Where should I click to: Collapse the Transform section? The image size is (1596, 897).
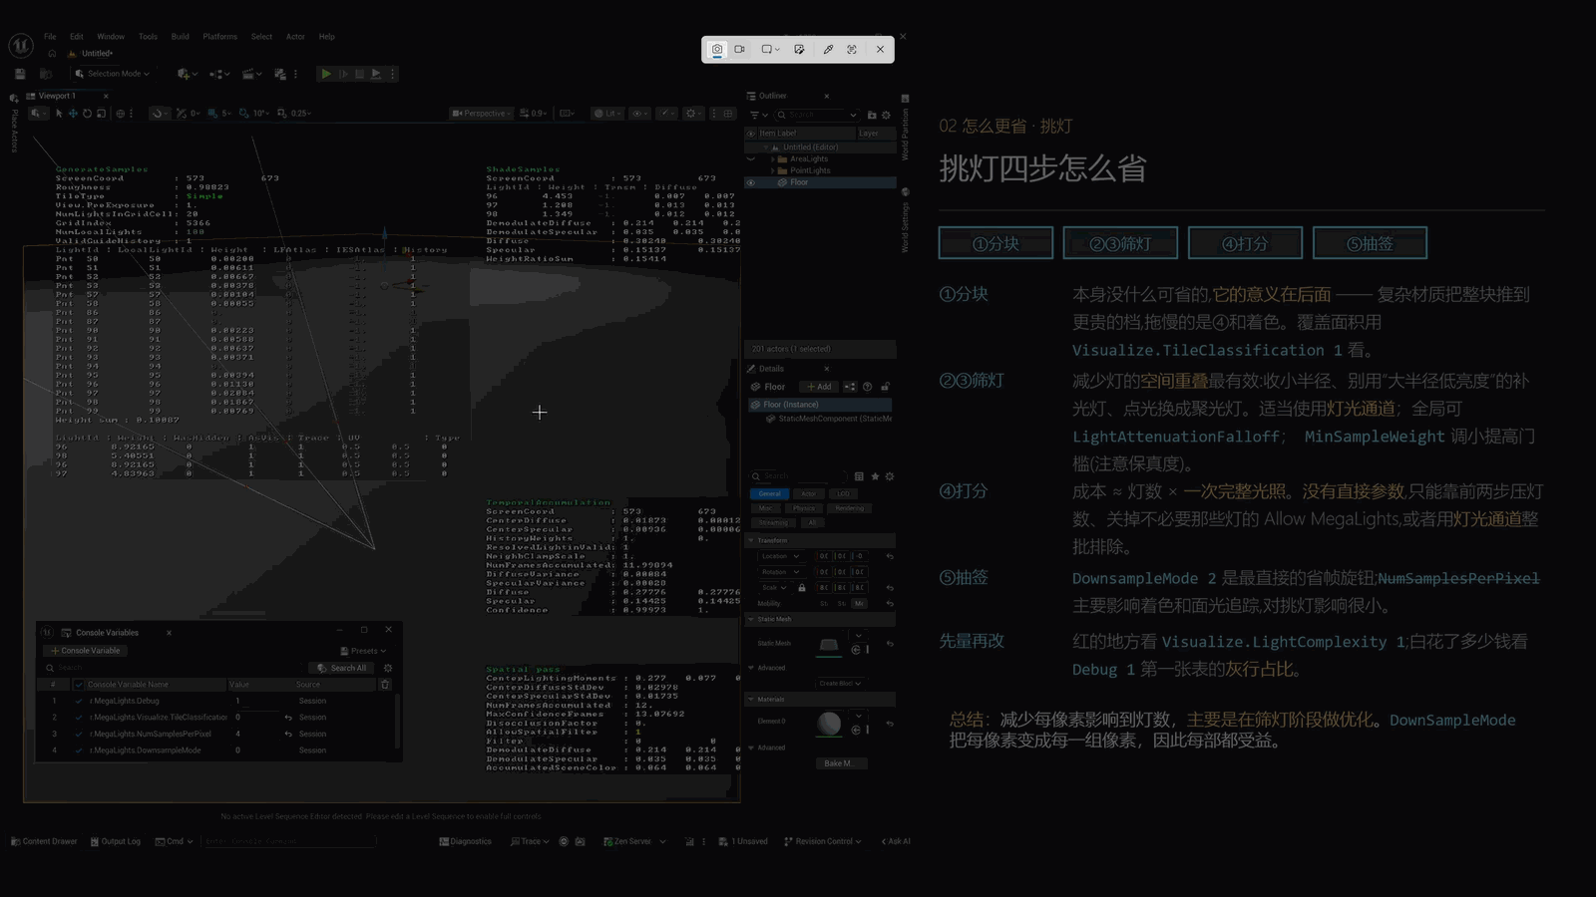click(751, 540)
